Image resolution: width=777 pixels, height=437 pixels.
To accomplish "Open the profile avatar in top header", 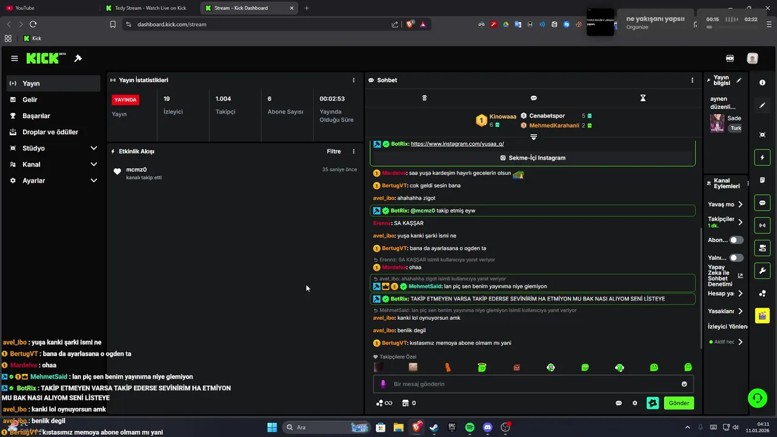I will [753, 58].
